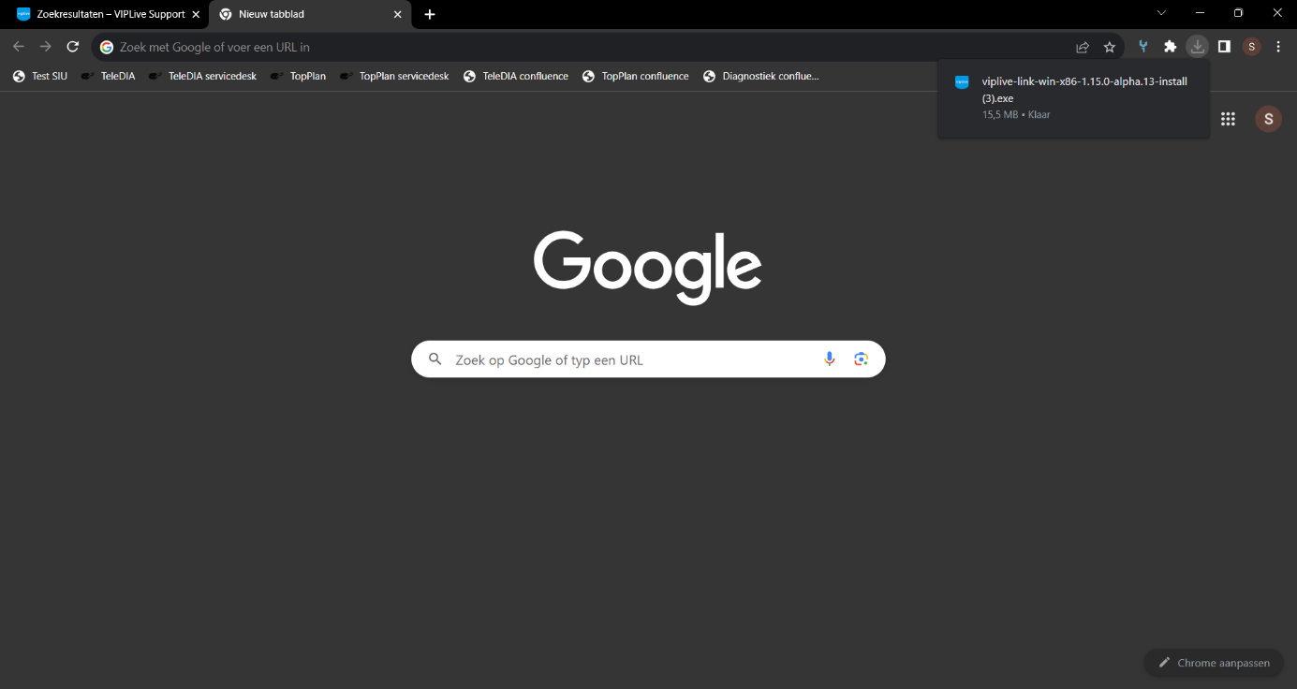Close the Nieuw tabblad tab
This screenshot has width=1297, height=689.
(397, 14)
